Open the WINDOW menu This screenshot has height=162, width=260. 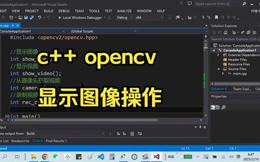coord(144,11)
